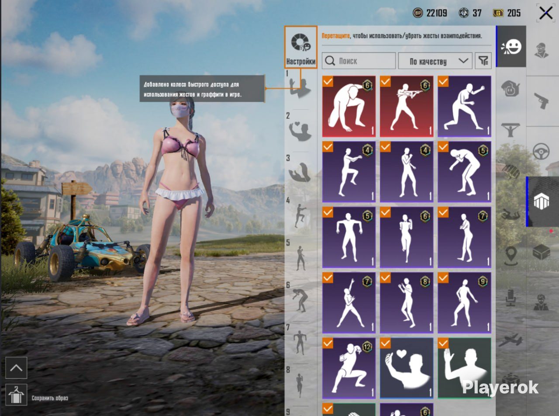Click the gaming chair icon

[510, 298]
